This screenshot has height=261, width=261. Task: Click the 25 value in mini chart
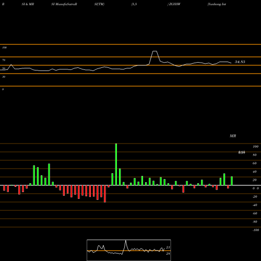click(168, 254)
